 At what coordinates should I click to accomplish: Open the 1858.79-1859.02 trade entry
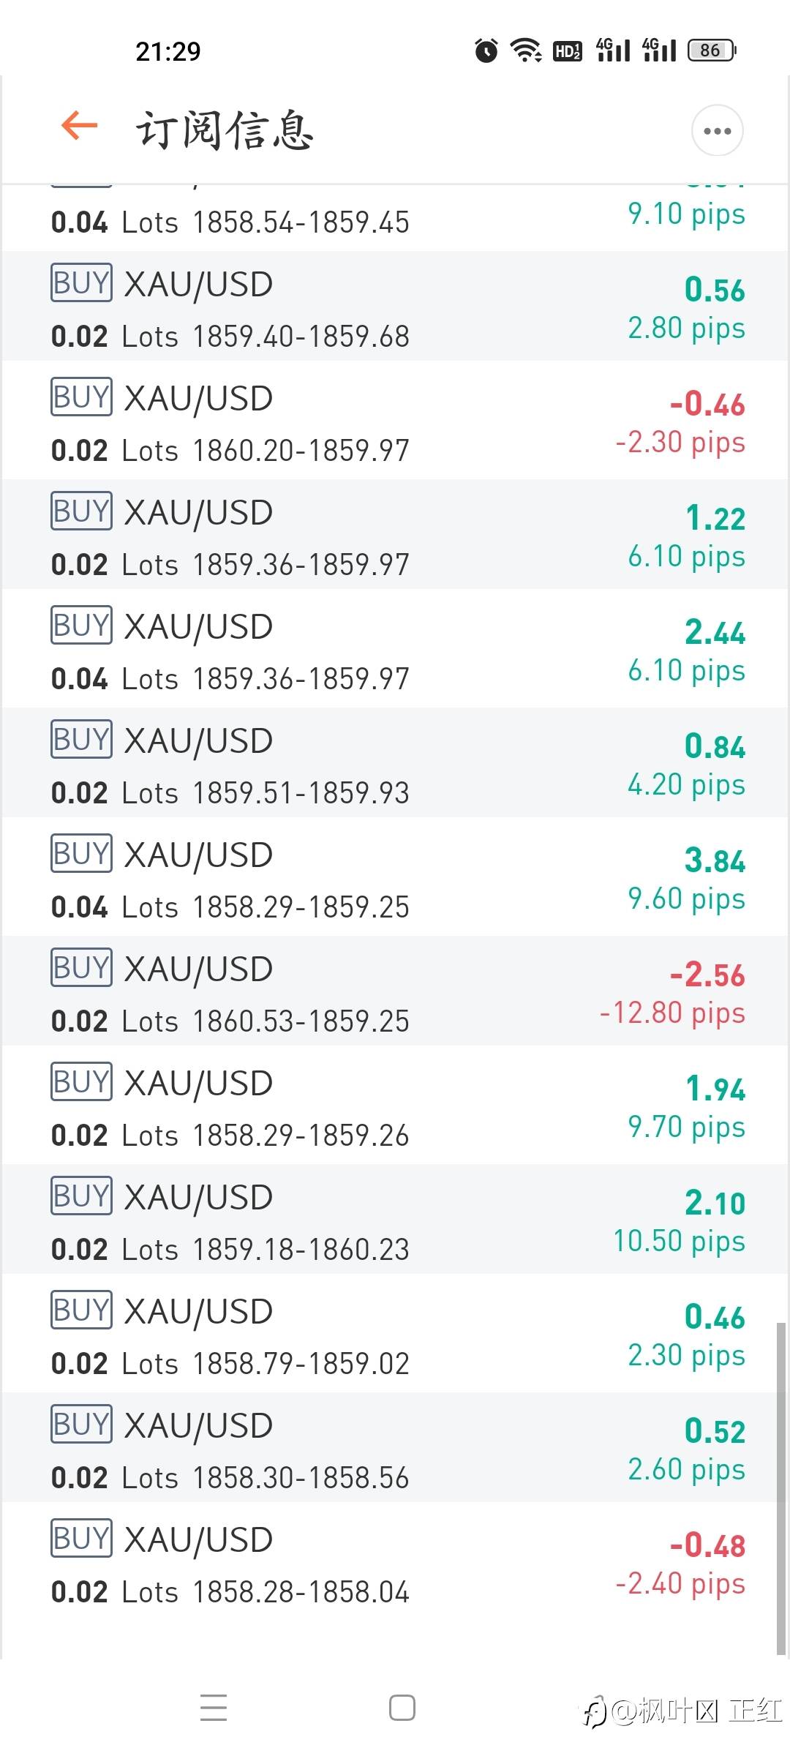point(395,1334)
